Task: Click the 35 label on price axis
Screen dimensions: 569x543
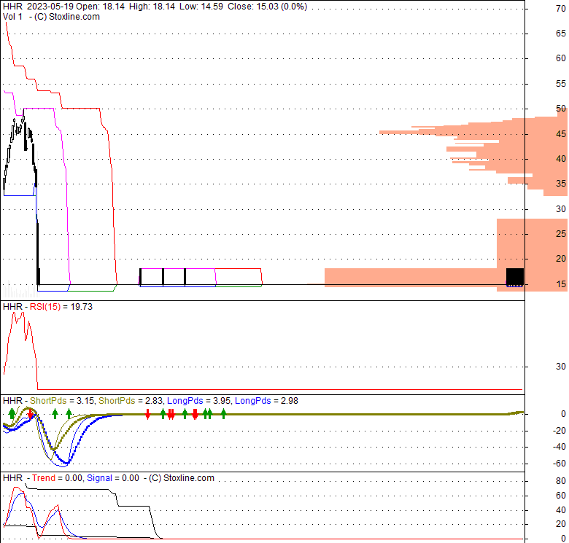Action: pyautogui.click(x=561, y=184)
